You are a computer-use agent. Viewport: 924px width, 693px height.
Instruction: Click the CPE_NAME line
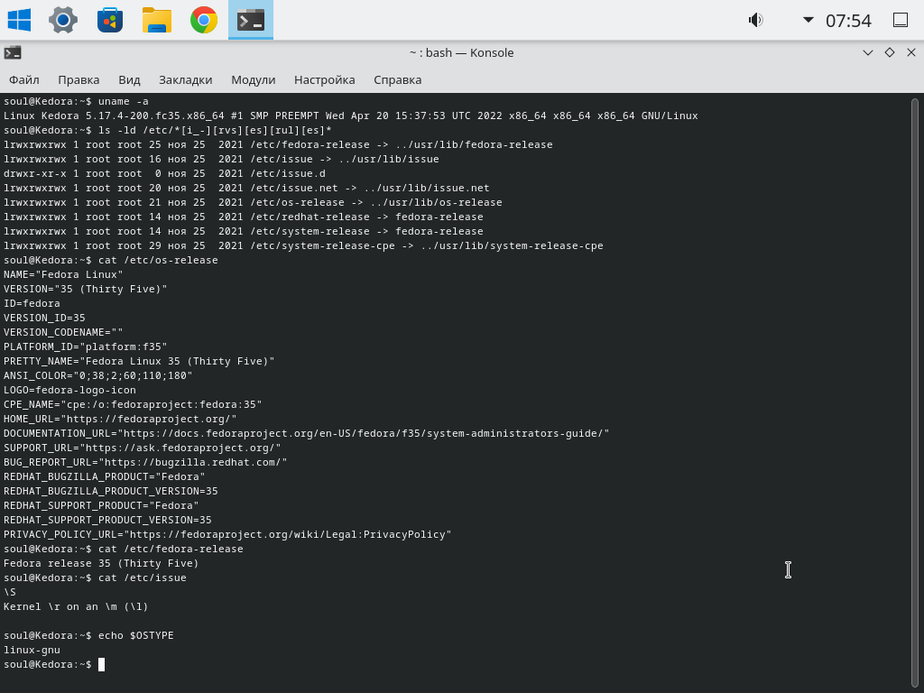click(x=133, y=404)
